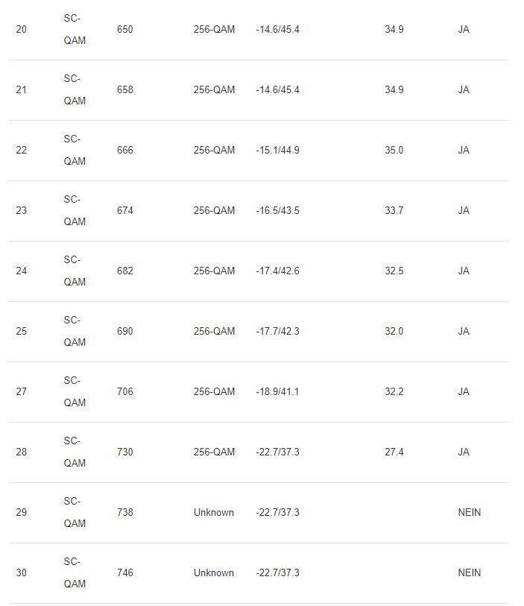The image size is (524, 606).
Task: Click the frequency value 650
Action: tap(125, 29)
